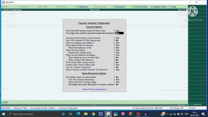Click Show Ledger Final balances value

117,60
